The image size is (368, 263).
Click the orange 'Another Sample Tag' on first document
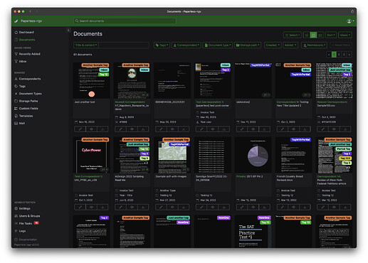pyautogui.click(x=95, y=65)
